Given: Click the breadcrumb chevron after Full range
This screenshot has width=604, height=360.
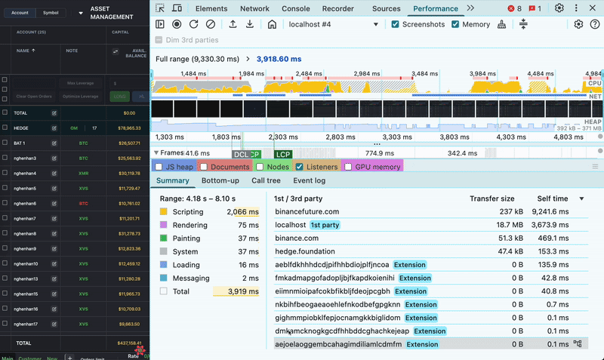Looking at the screenshot, I should tap(248, 59).
